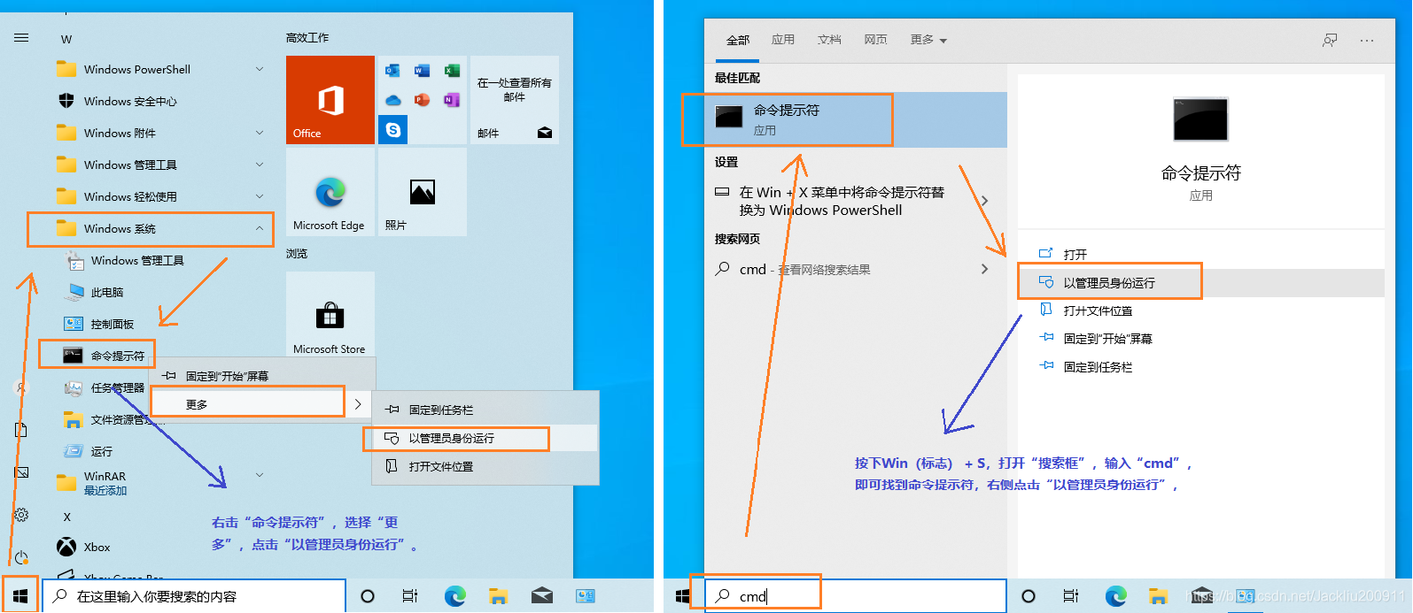This screenshot has width=1413, height=613.
Task: Click Cortana circle in left taskbar
Action: click(368, 596)
